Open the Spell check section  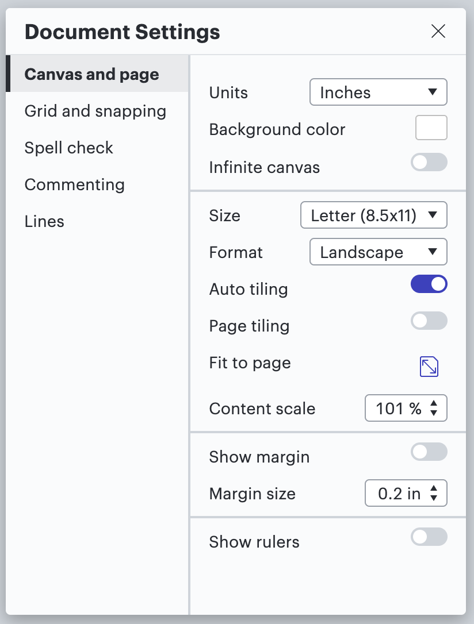tap(68, 148)
